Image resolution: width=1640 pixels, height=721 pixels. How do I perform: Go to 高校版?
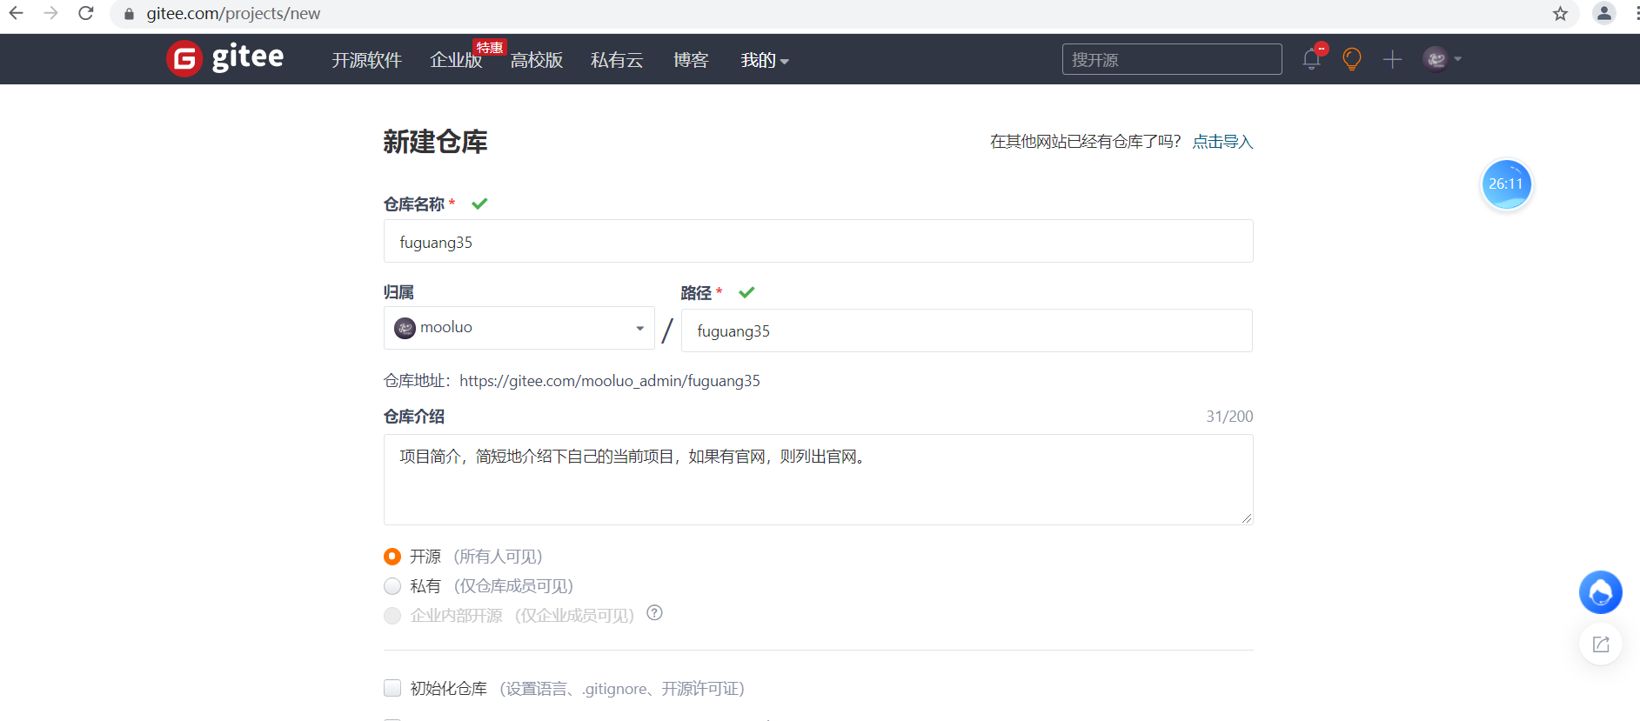point(537,60)
